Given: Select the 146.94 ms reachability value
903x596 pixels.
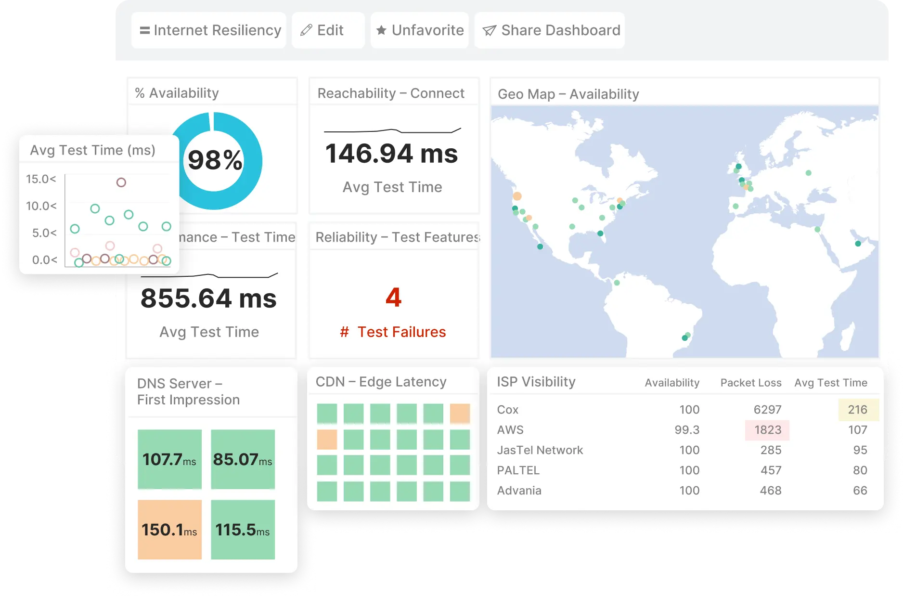Looking at the screenshot, I should 391,154.
